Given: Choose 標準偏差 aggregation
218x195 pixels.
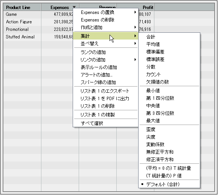Looking at the screenshot, I should click(x=169, y=52).
